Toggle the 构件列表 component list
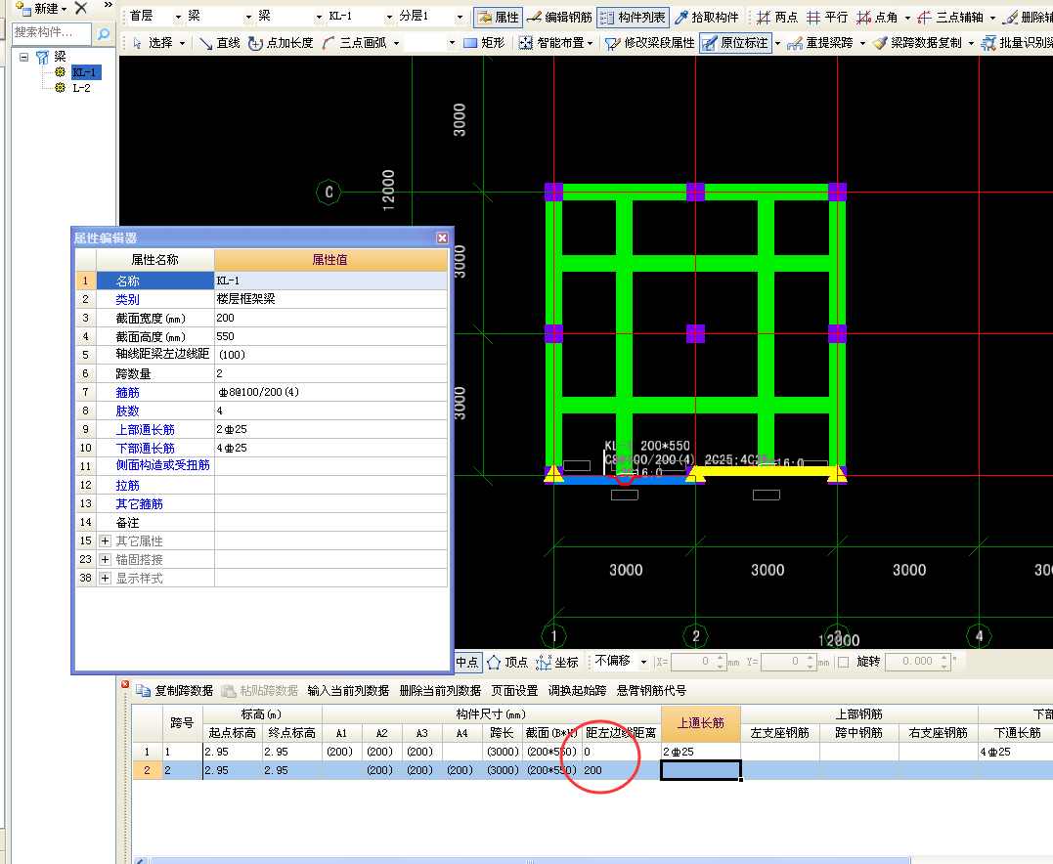 pos(633,17)
